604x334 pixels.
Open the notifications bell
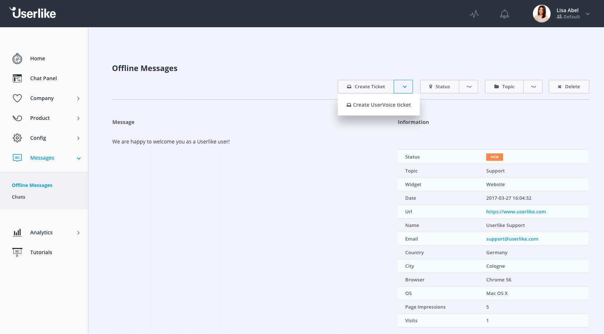click(x=505, y=14)
